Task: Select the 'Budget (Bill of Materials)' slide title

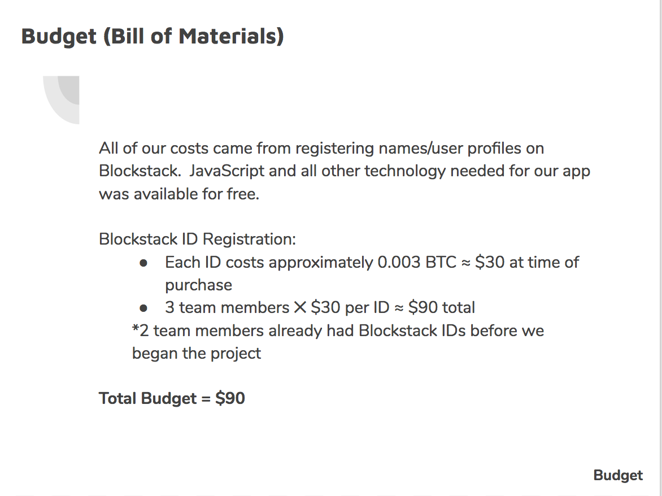Action: [x=153, y=36]
